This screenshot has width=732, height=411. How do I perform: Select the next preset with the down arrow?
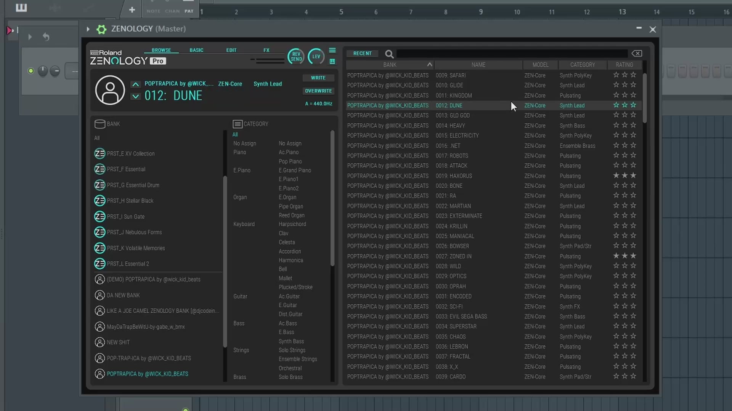click(x=135, y=96)
